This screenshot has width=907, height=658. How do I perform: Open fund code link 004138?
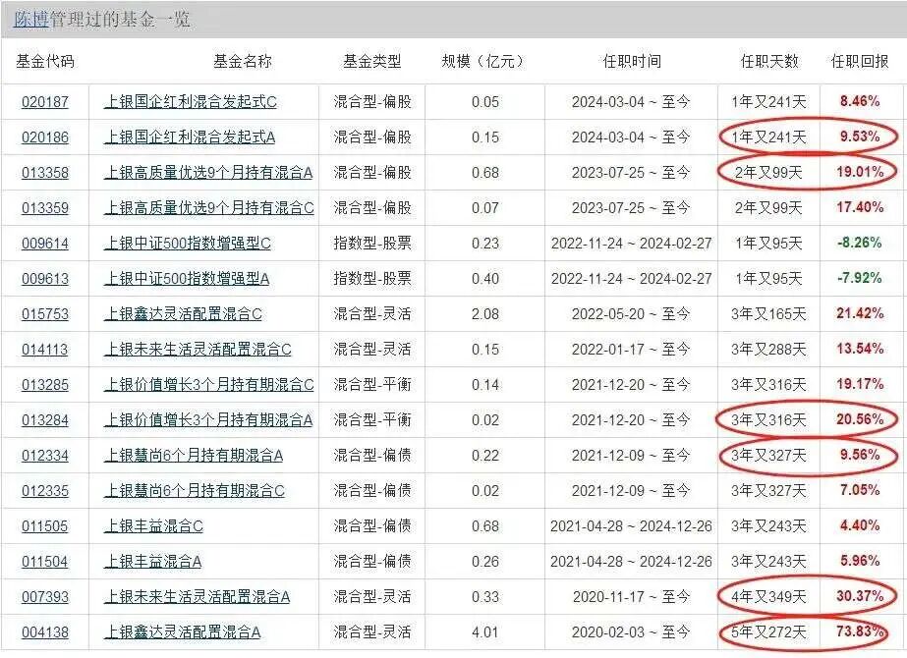tap(45, 632)
